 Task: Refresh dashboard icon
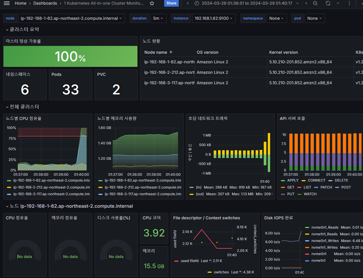[328, 3]
